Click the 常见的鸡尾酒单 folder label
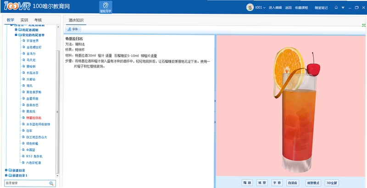 click(33, 35)
